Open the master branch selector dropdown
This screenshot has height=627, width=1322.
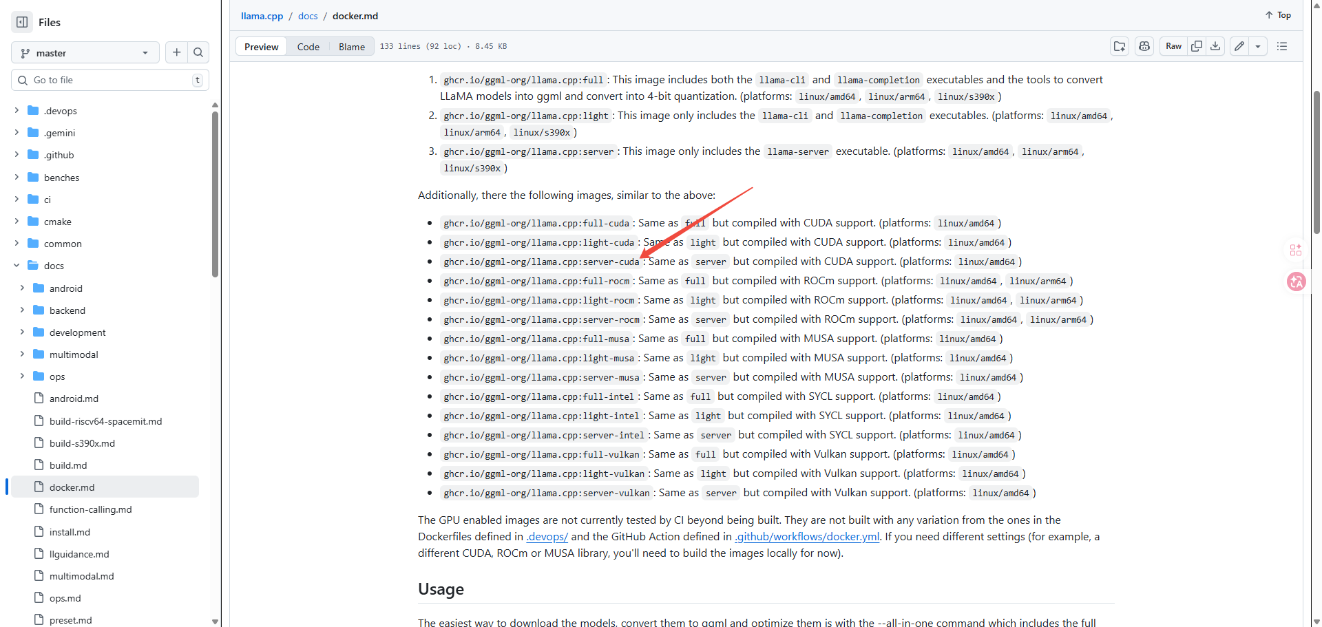tap(85, 53)
